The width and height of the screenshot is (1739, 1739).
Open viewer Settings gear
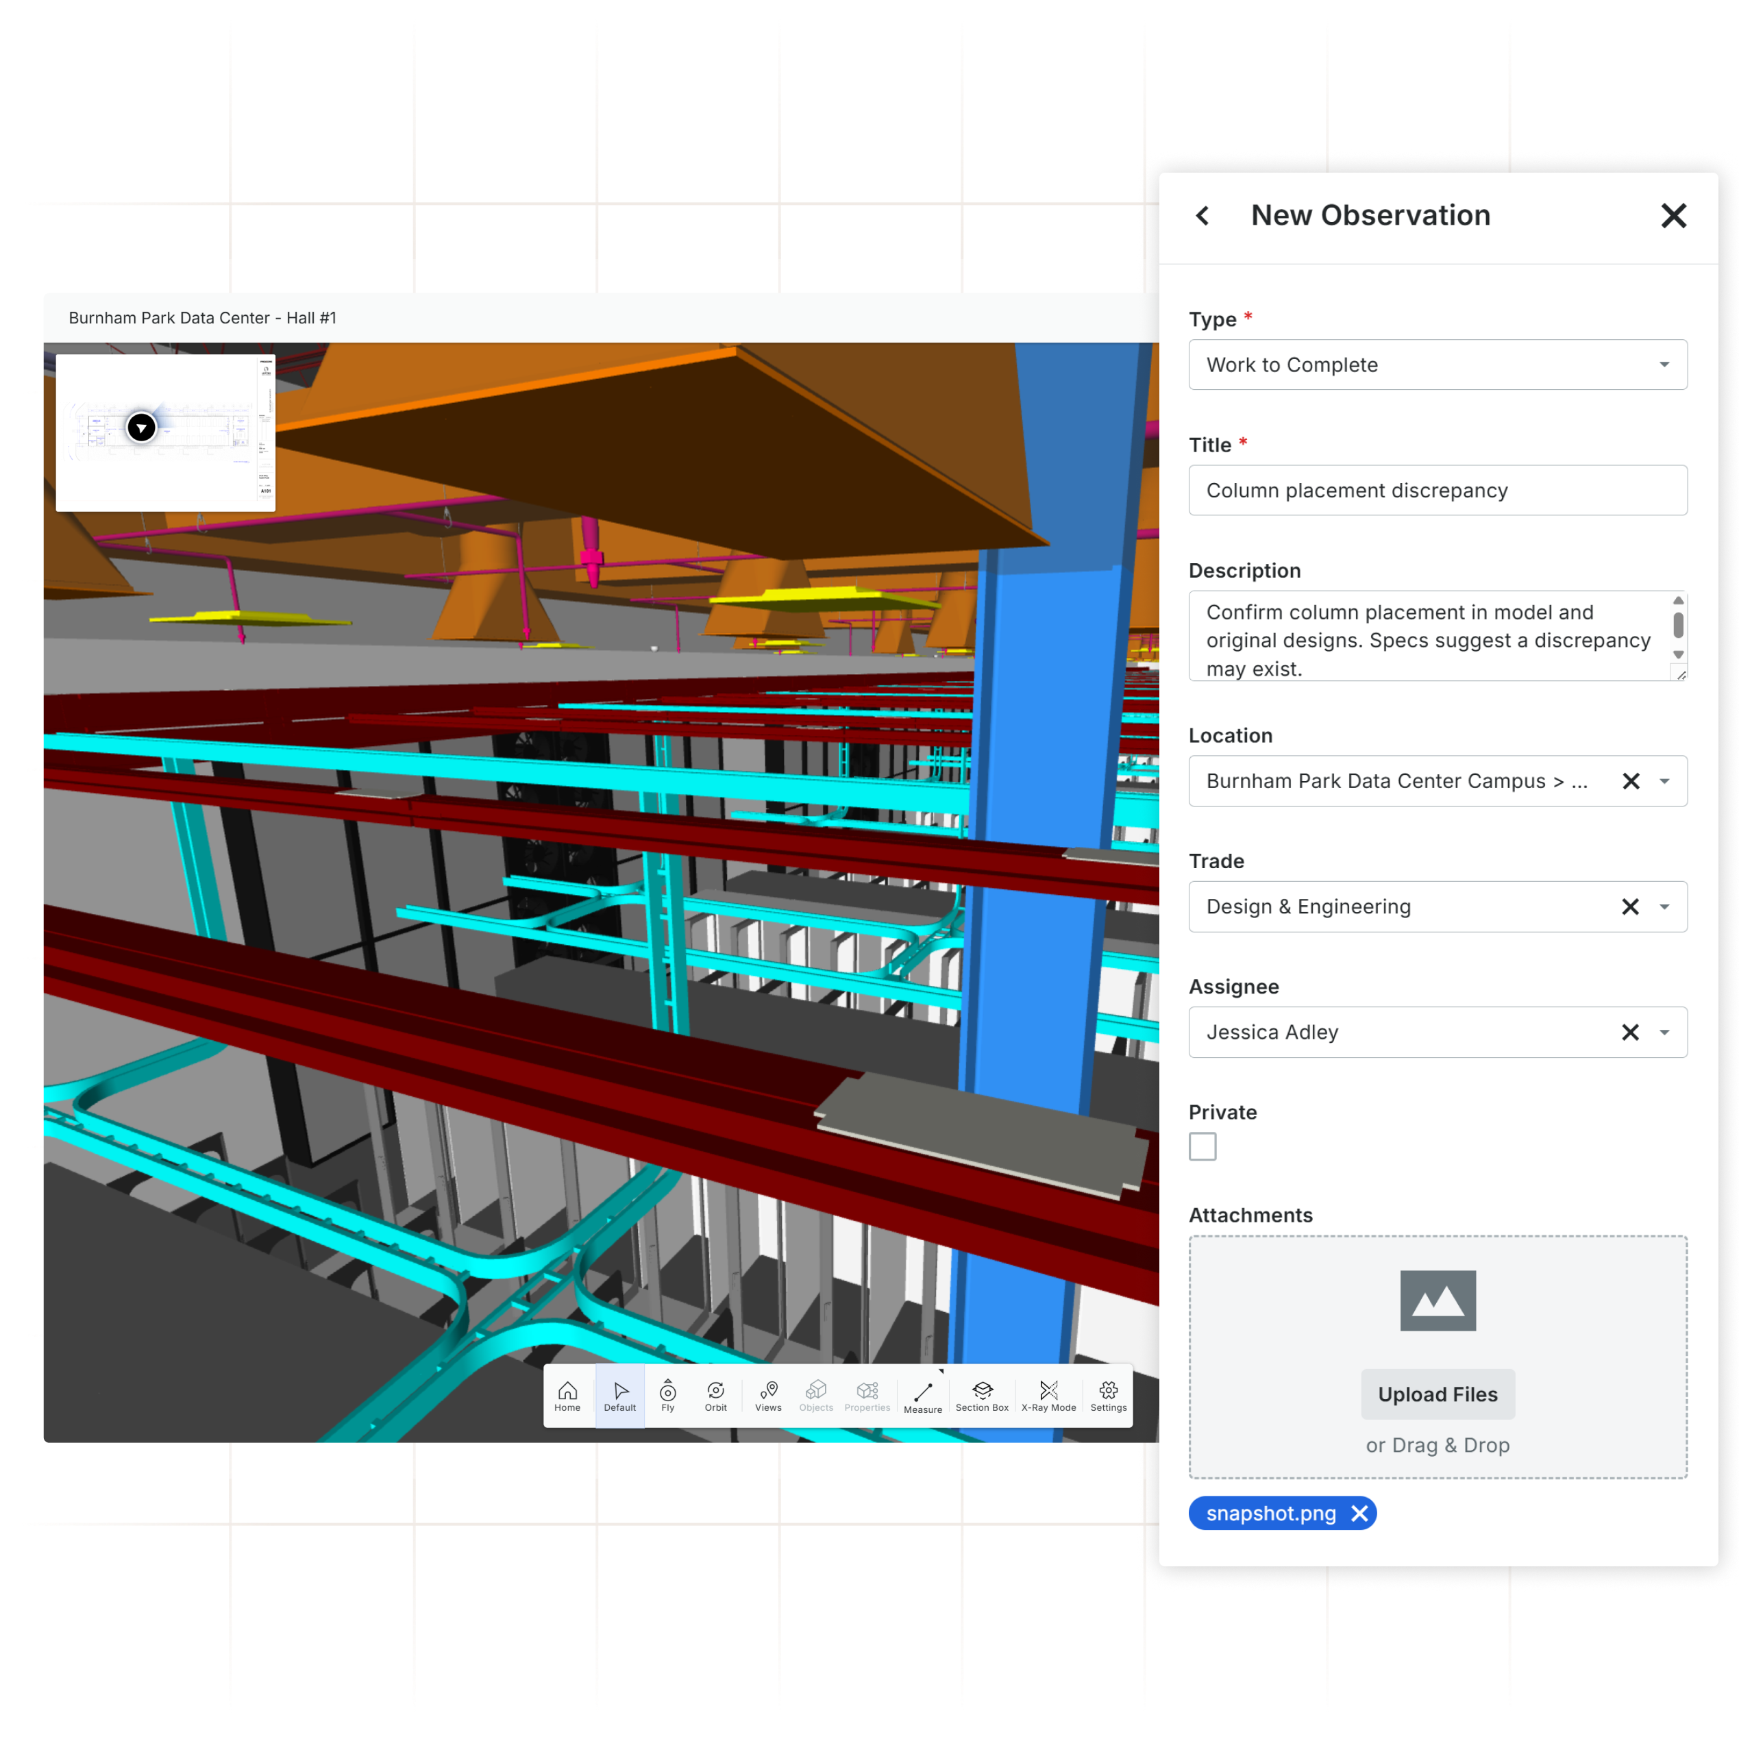1108,1395
